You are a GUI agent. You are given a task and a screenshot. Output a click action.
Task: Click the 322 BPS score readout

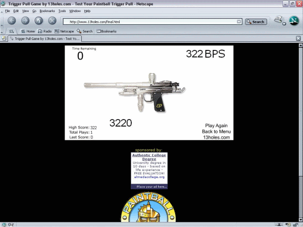[206, 54]
